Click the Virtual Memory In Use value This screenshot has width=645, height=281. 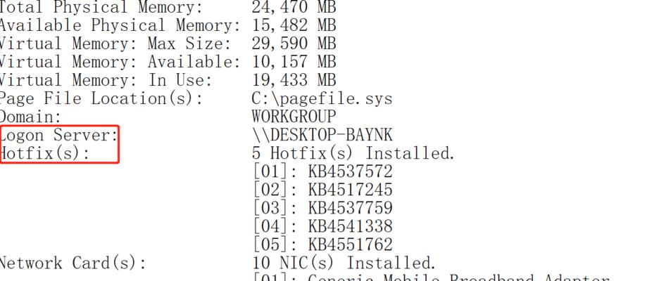coord(294,80)
